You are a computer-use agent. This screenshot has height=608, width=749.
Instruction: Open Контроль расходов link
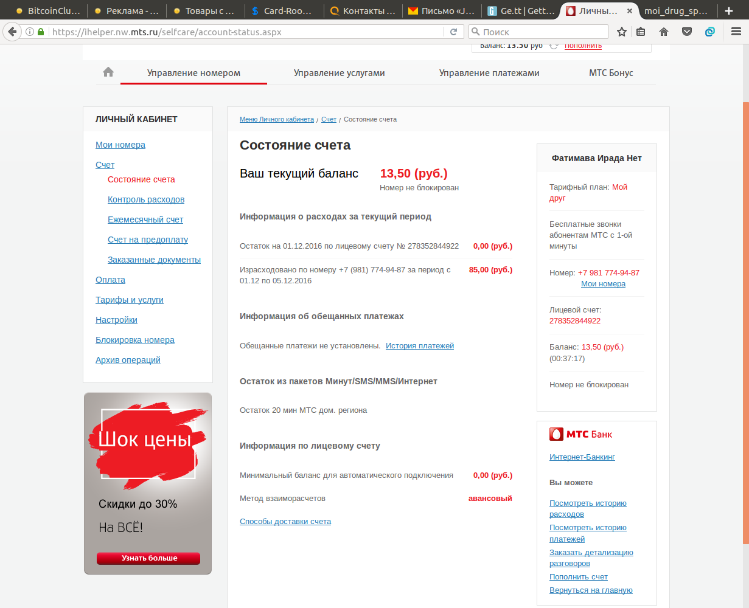[146, 199]
